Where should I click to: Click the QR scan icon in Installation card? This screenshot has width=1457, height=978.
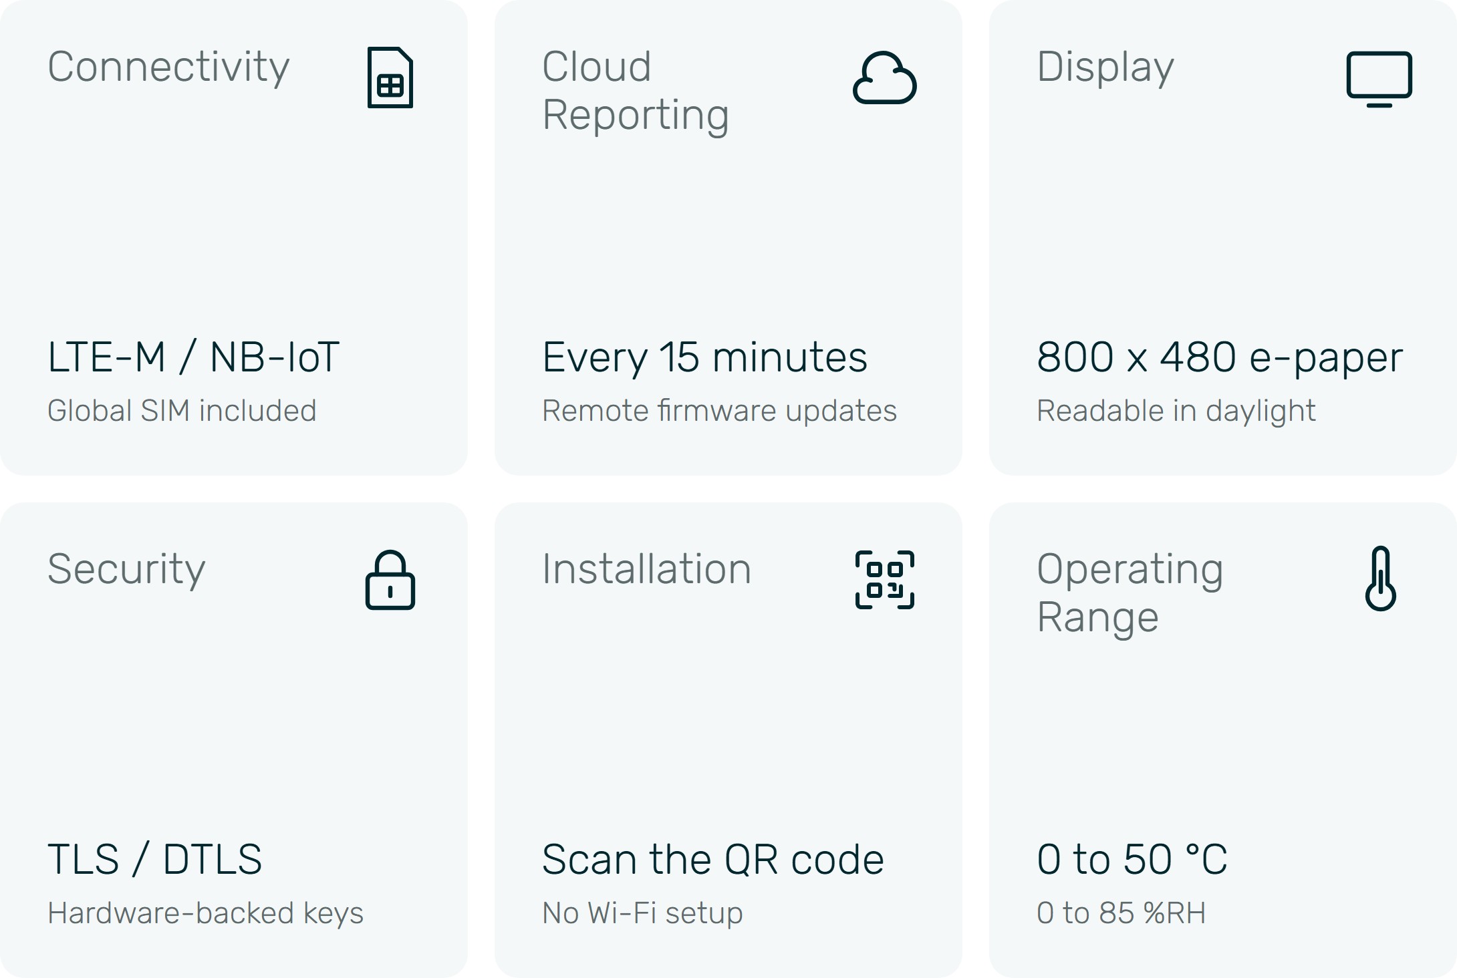point(885,580)
